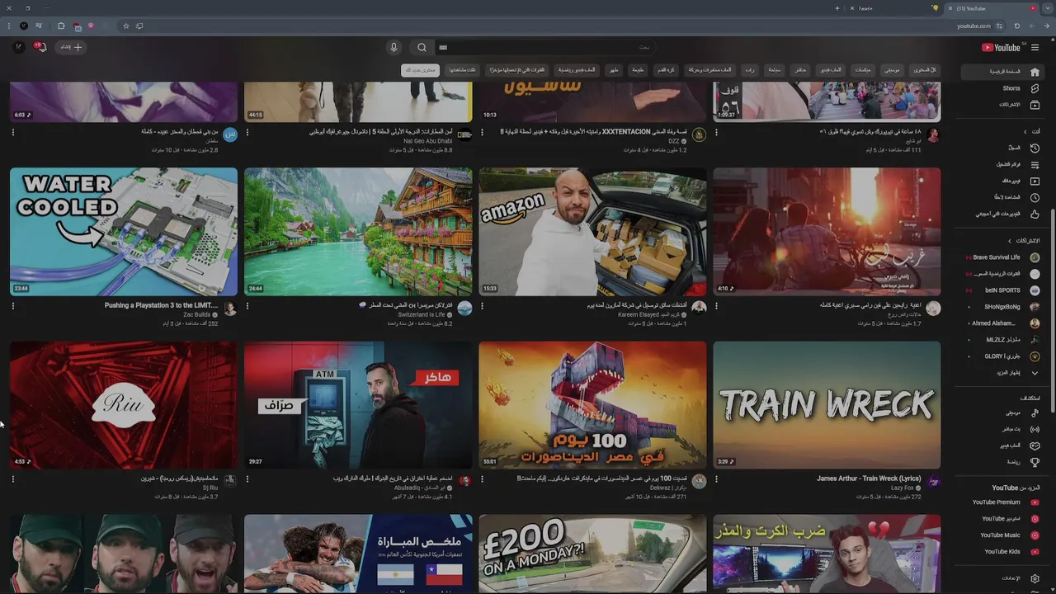Open the account avatar menu
Viewport: 1056px width, 594px height.
pos(18,47)
